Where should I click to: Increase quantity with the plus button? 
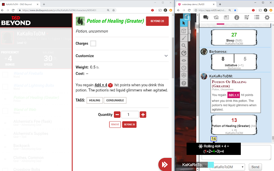143,115
